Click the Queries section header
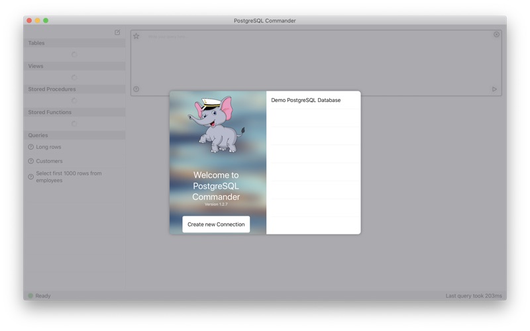 74,135
